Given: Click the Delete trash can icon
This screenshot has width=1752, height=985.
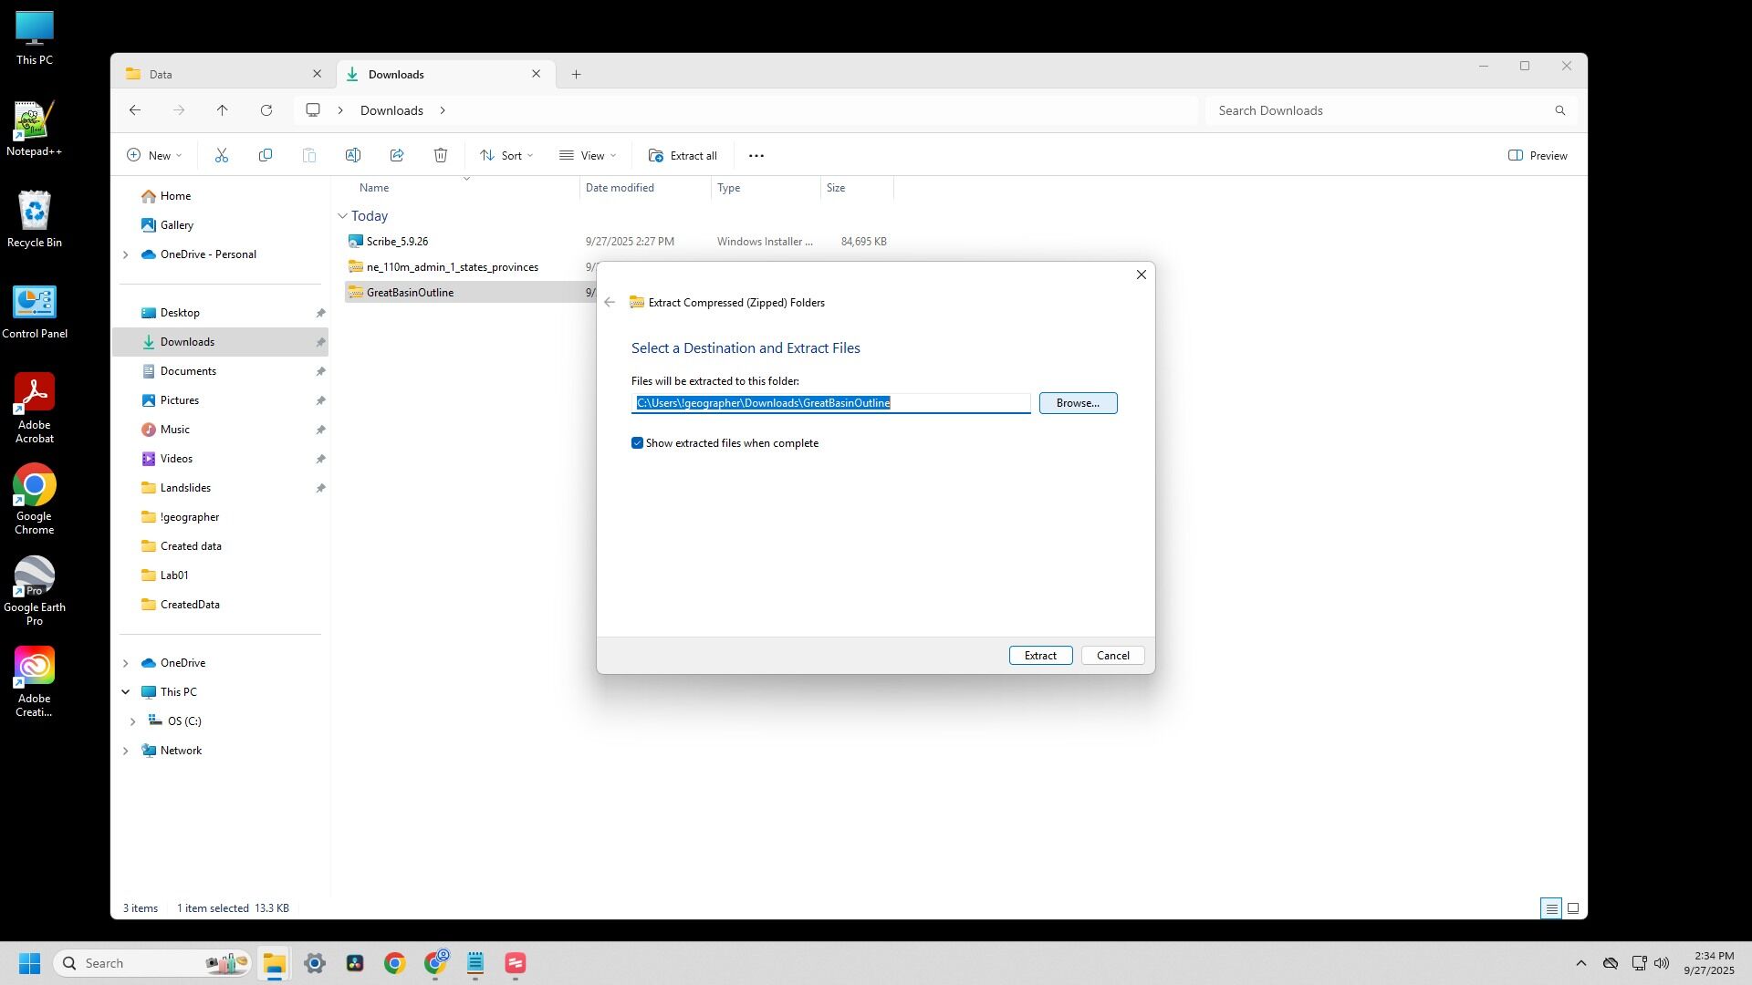Looking at the screenshot, I should pos(441,156).
